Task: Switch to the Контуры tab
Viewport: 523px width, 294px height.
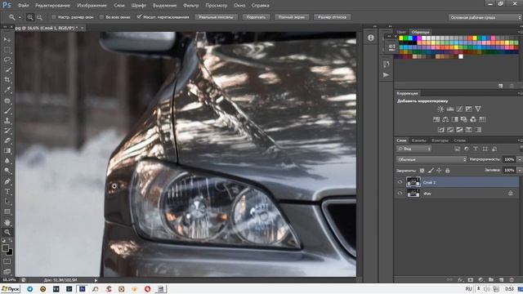Action: (x=440, y=140)
